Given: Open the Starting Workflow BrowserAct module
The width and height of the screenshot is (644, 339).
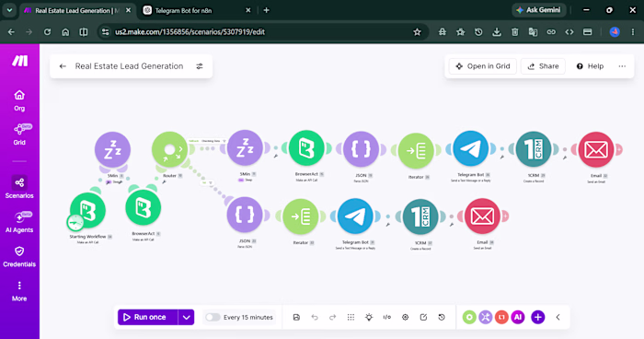Looking at the screenshot, I should (88, 210).
